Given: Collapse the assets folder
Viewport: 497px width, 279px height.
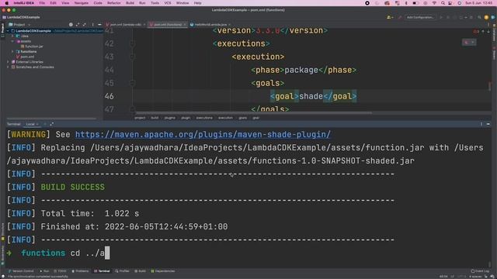Looking at the screenshot, I should click(12, 41).
